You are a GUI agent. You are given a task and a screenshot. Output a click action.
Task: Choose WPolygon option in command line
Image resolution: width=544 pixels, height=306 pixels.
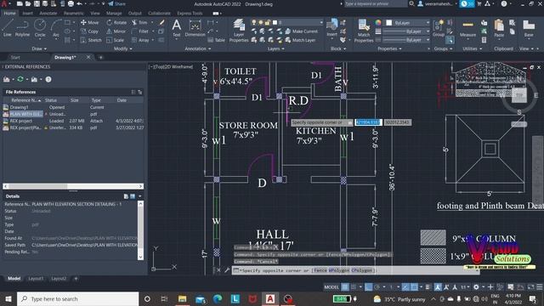click(x=338, y=270)
